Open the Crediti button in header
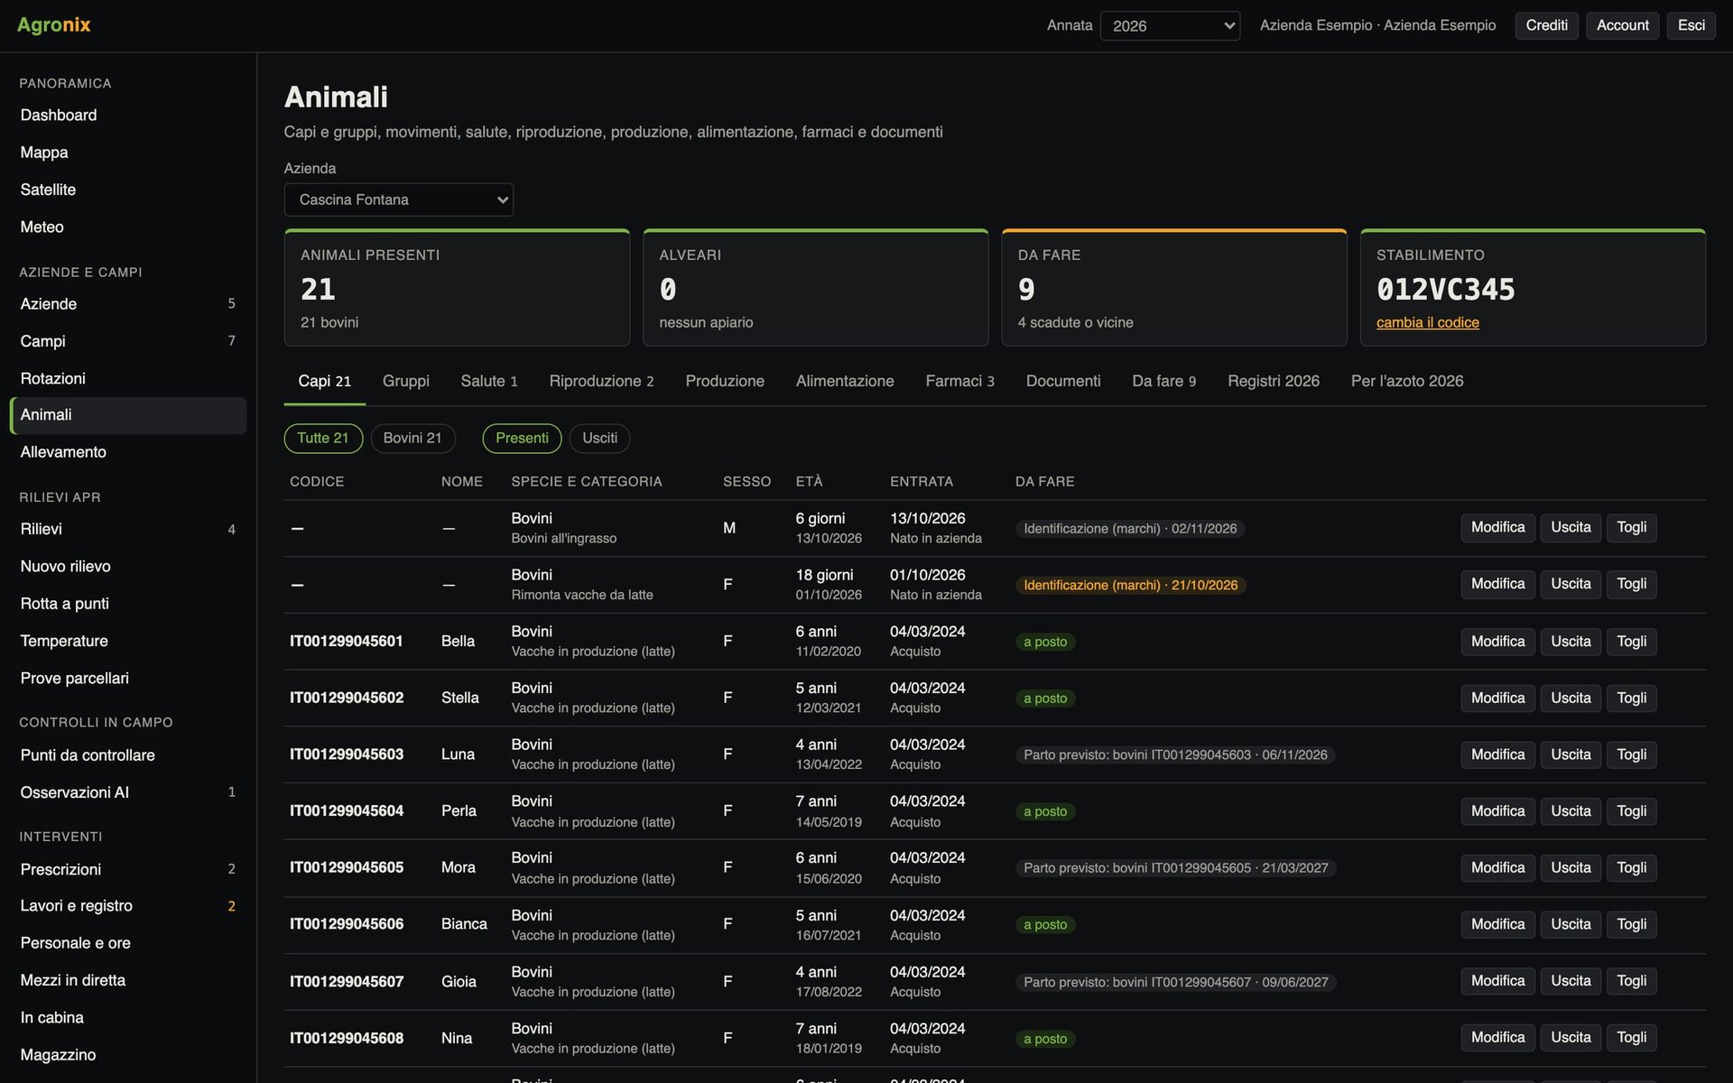Image resolution: width=1733 pixels, height=1083 pixels. click(1546, 25)
